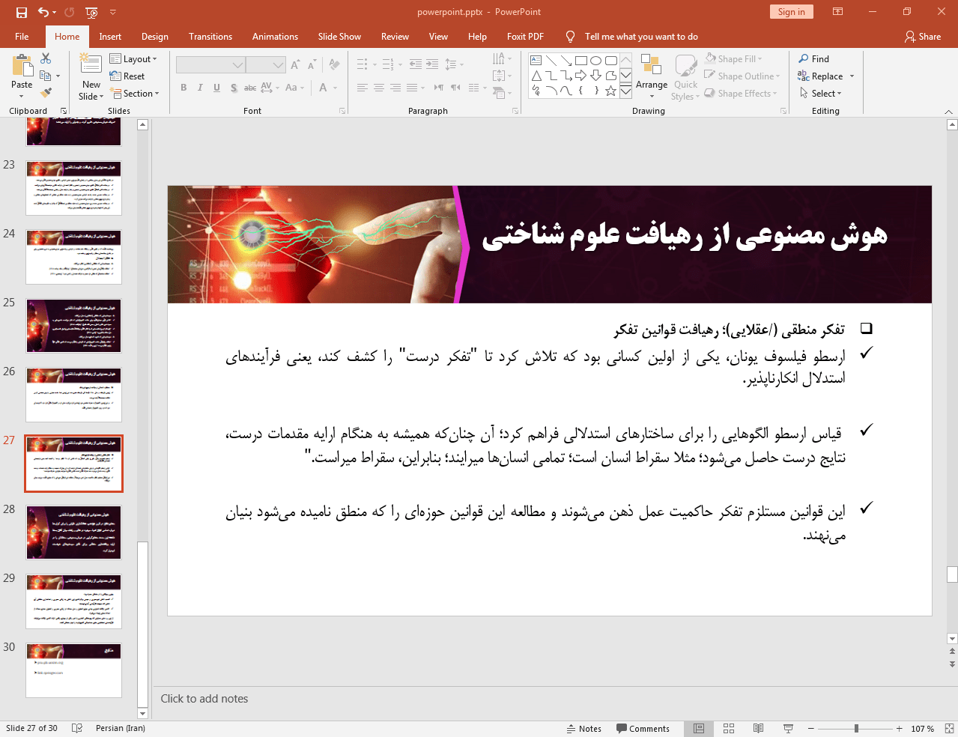The height and width of the screenshot is (737, 958).
Task: Click the Reset slide button
Action: (127, 76)
